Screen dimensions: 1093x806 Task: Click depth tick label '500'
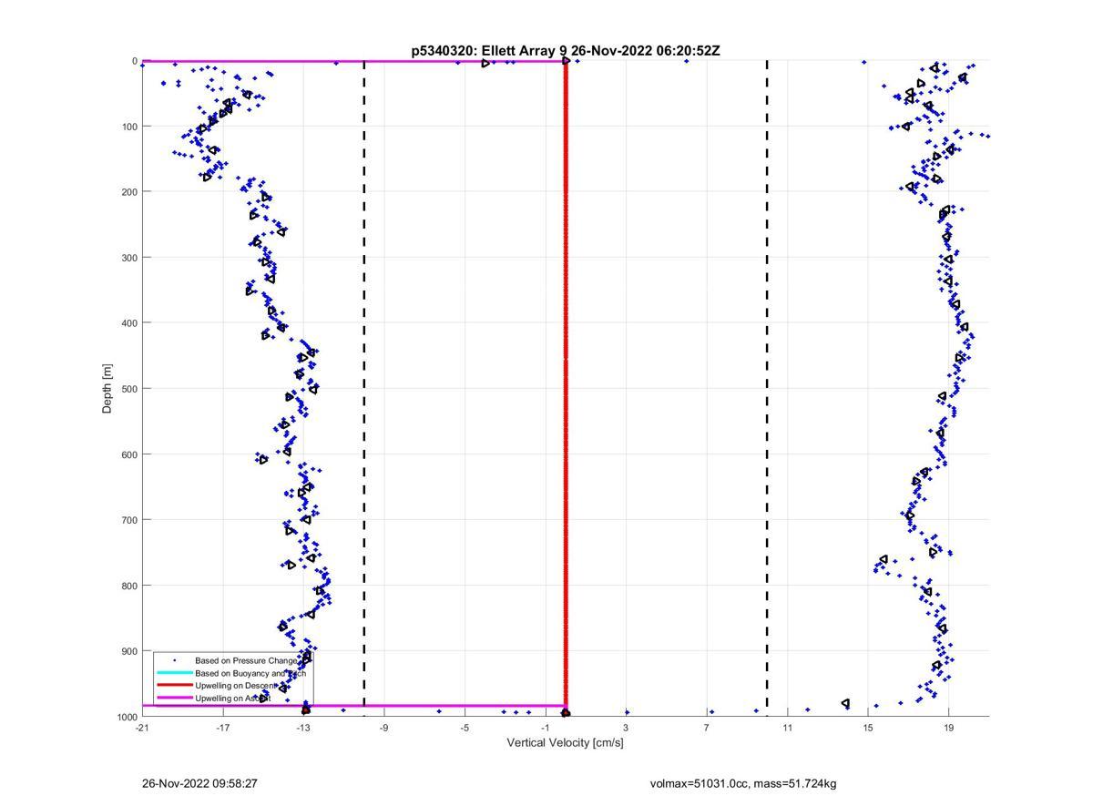129,389
